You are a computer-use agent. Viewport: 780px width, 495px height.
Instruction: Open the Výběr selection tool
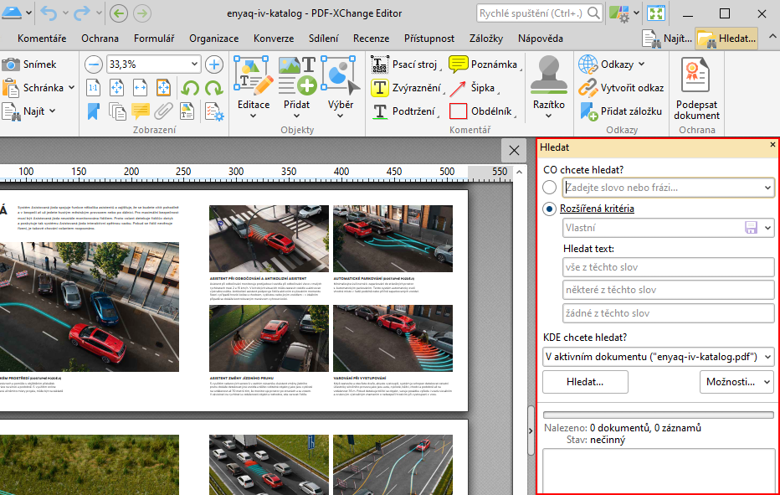[x=341, y=87]
